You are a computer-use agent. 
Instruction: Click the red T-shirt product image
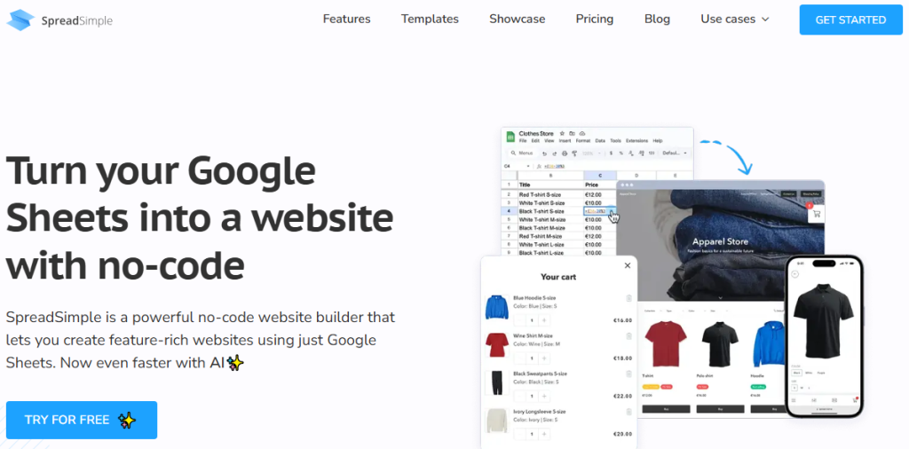[x=666, y=343]
